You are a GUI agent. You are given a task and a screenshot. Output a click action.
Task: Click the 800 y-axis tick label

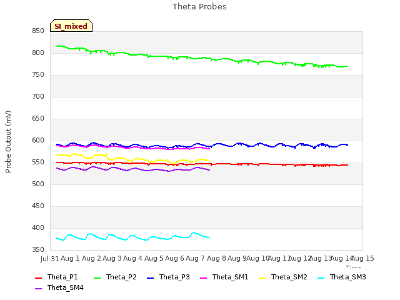pyautogui.click(x=38, y=53)
